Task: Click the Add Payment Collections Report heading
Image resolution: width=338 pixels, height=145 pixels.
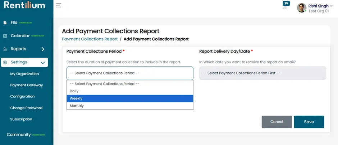Action: click(x=111, y=31)
